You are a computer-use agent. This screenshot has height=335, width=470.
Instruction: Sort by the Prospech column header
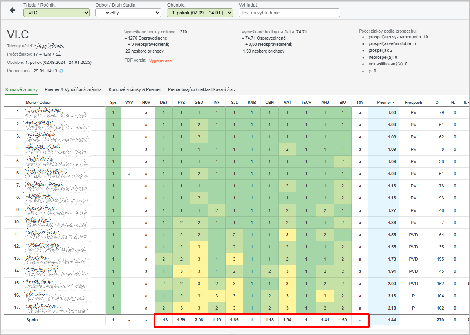point(413,103)
